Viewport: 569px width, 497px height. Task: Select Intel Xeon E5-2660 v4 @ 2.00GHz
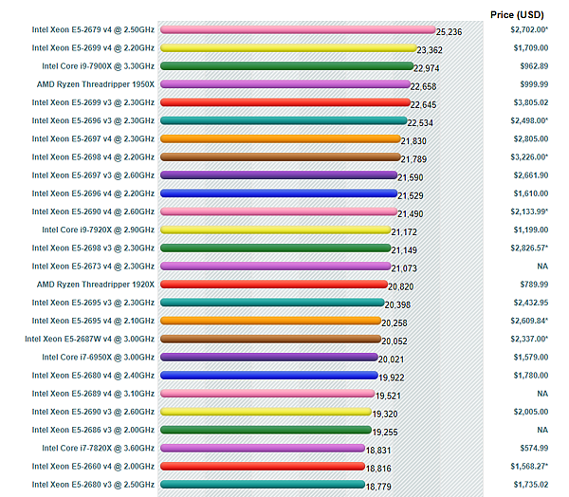point(93,466)
